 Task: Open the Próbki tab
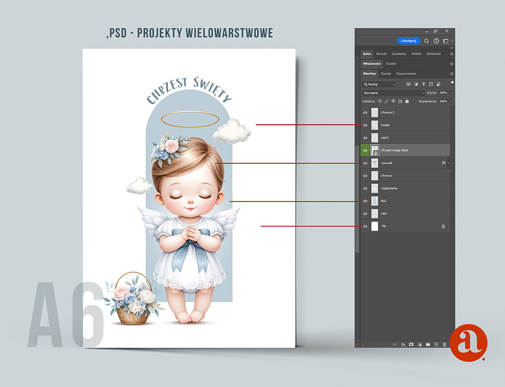click(416, 54)
